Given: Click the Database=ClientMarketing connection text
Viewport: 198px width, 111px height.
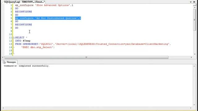Looking at the screenshot, I should [x=149, y=44].
